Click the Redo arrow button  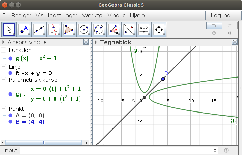coord(230,25)
